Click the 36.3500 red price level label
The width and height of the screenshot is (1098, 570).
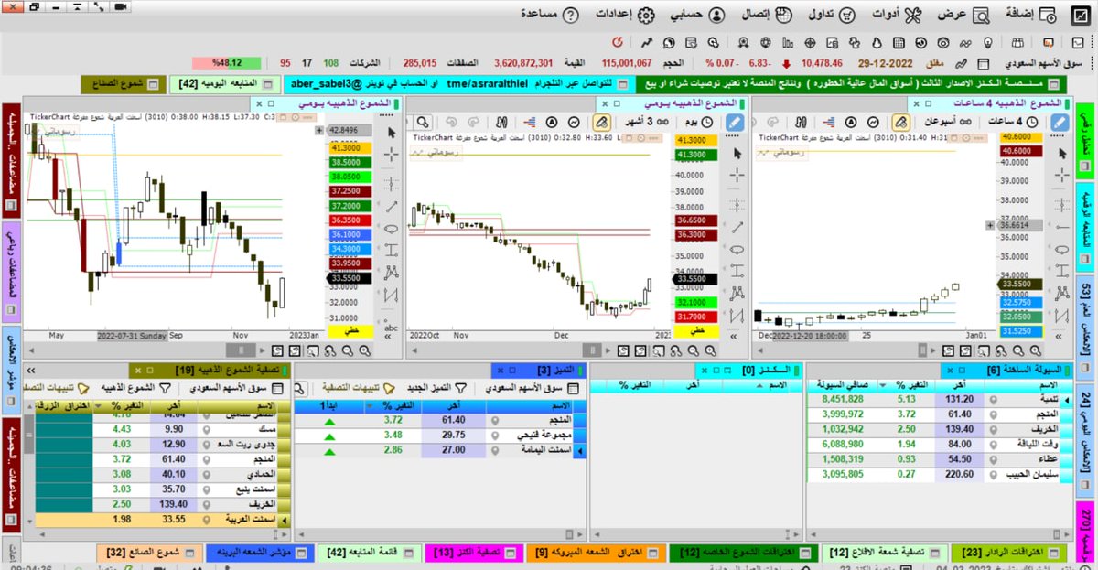351,220
